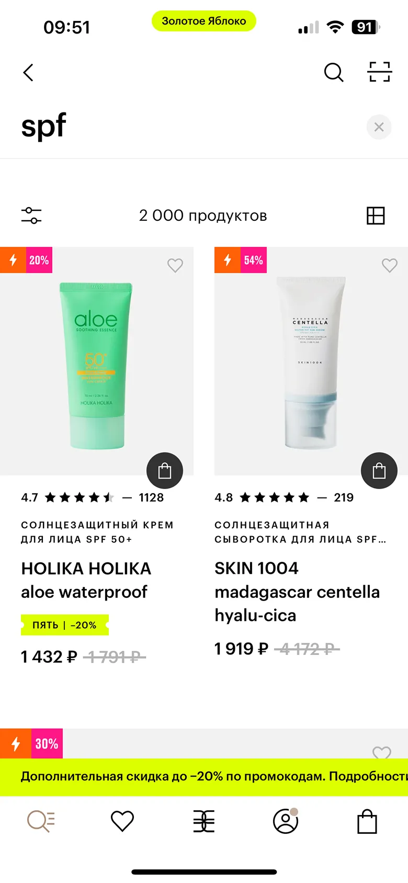This screenshot has width=408, height=883.
Task: Tap the promo code discount banner
Action: coord(204,777)
